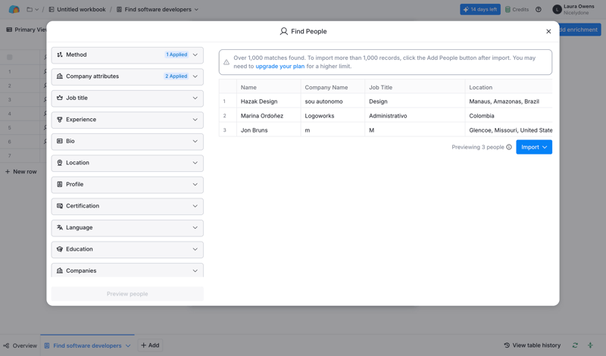The height and width of the screenshot is (356, 606).
Task: Click the refresh icon at bottom right
Action: click(x=575, y=345)
